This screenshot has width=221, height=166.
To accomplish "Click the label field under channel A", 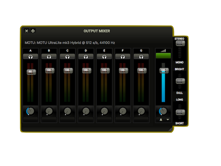I will [31, 120].
